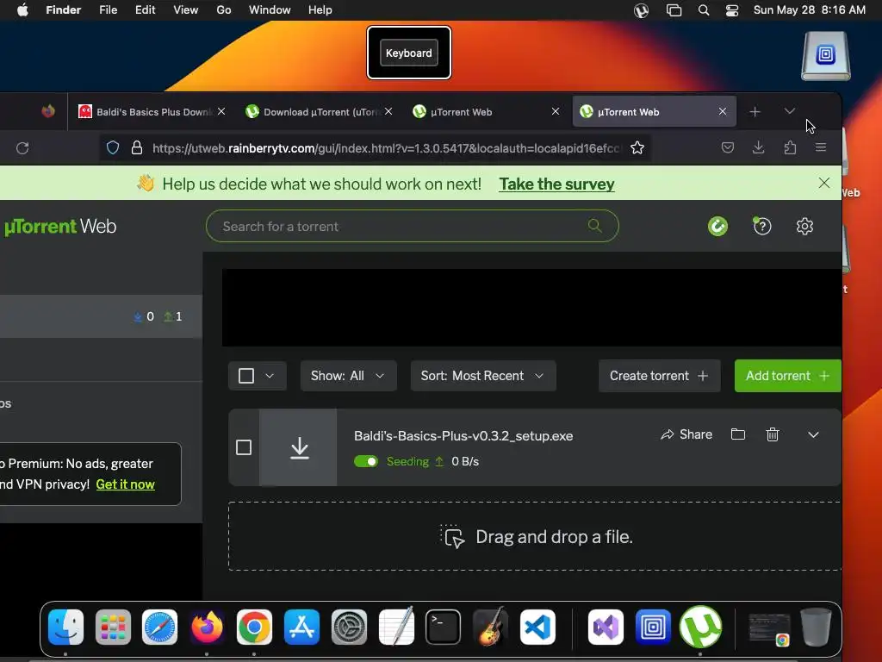Dismiss the survey banner with the X

pos(824,183)
